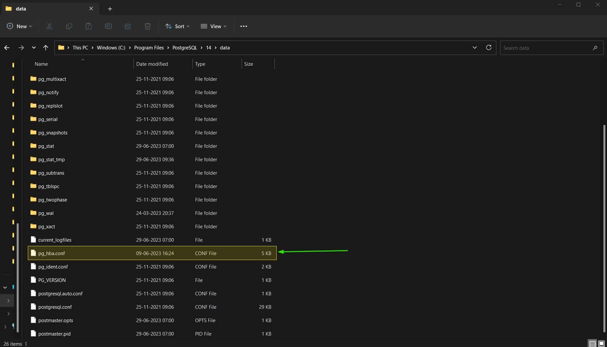Open the Sort dropdown
The image size is (607, 347).
pos(177,26)
